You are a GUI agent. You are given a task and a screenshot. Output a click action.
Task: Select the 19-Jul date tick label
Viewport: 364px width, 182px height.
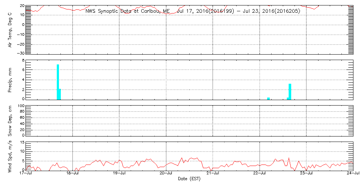point(119,174)
